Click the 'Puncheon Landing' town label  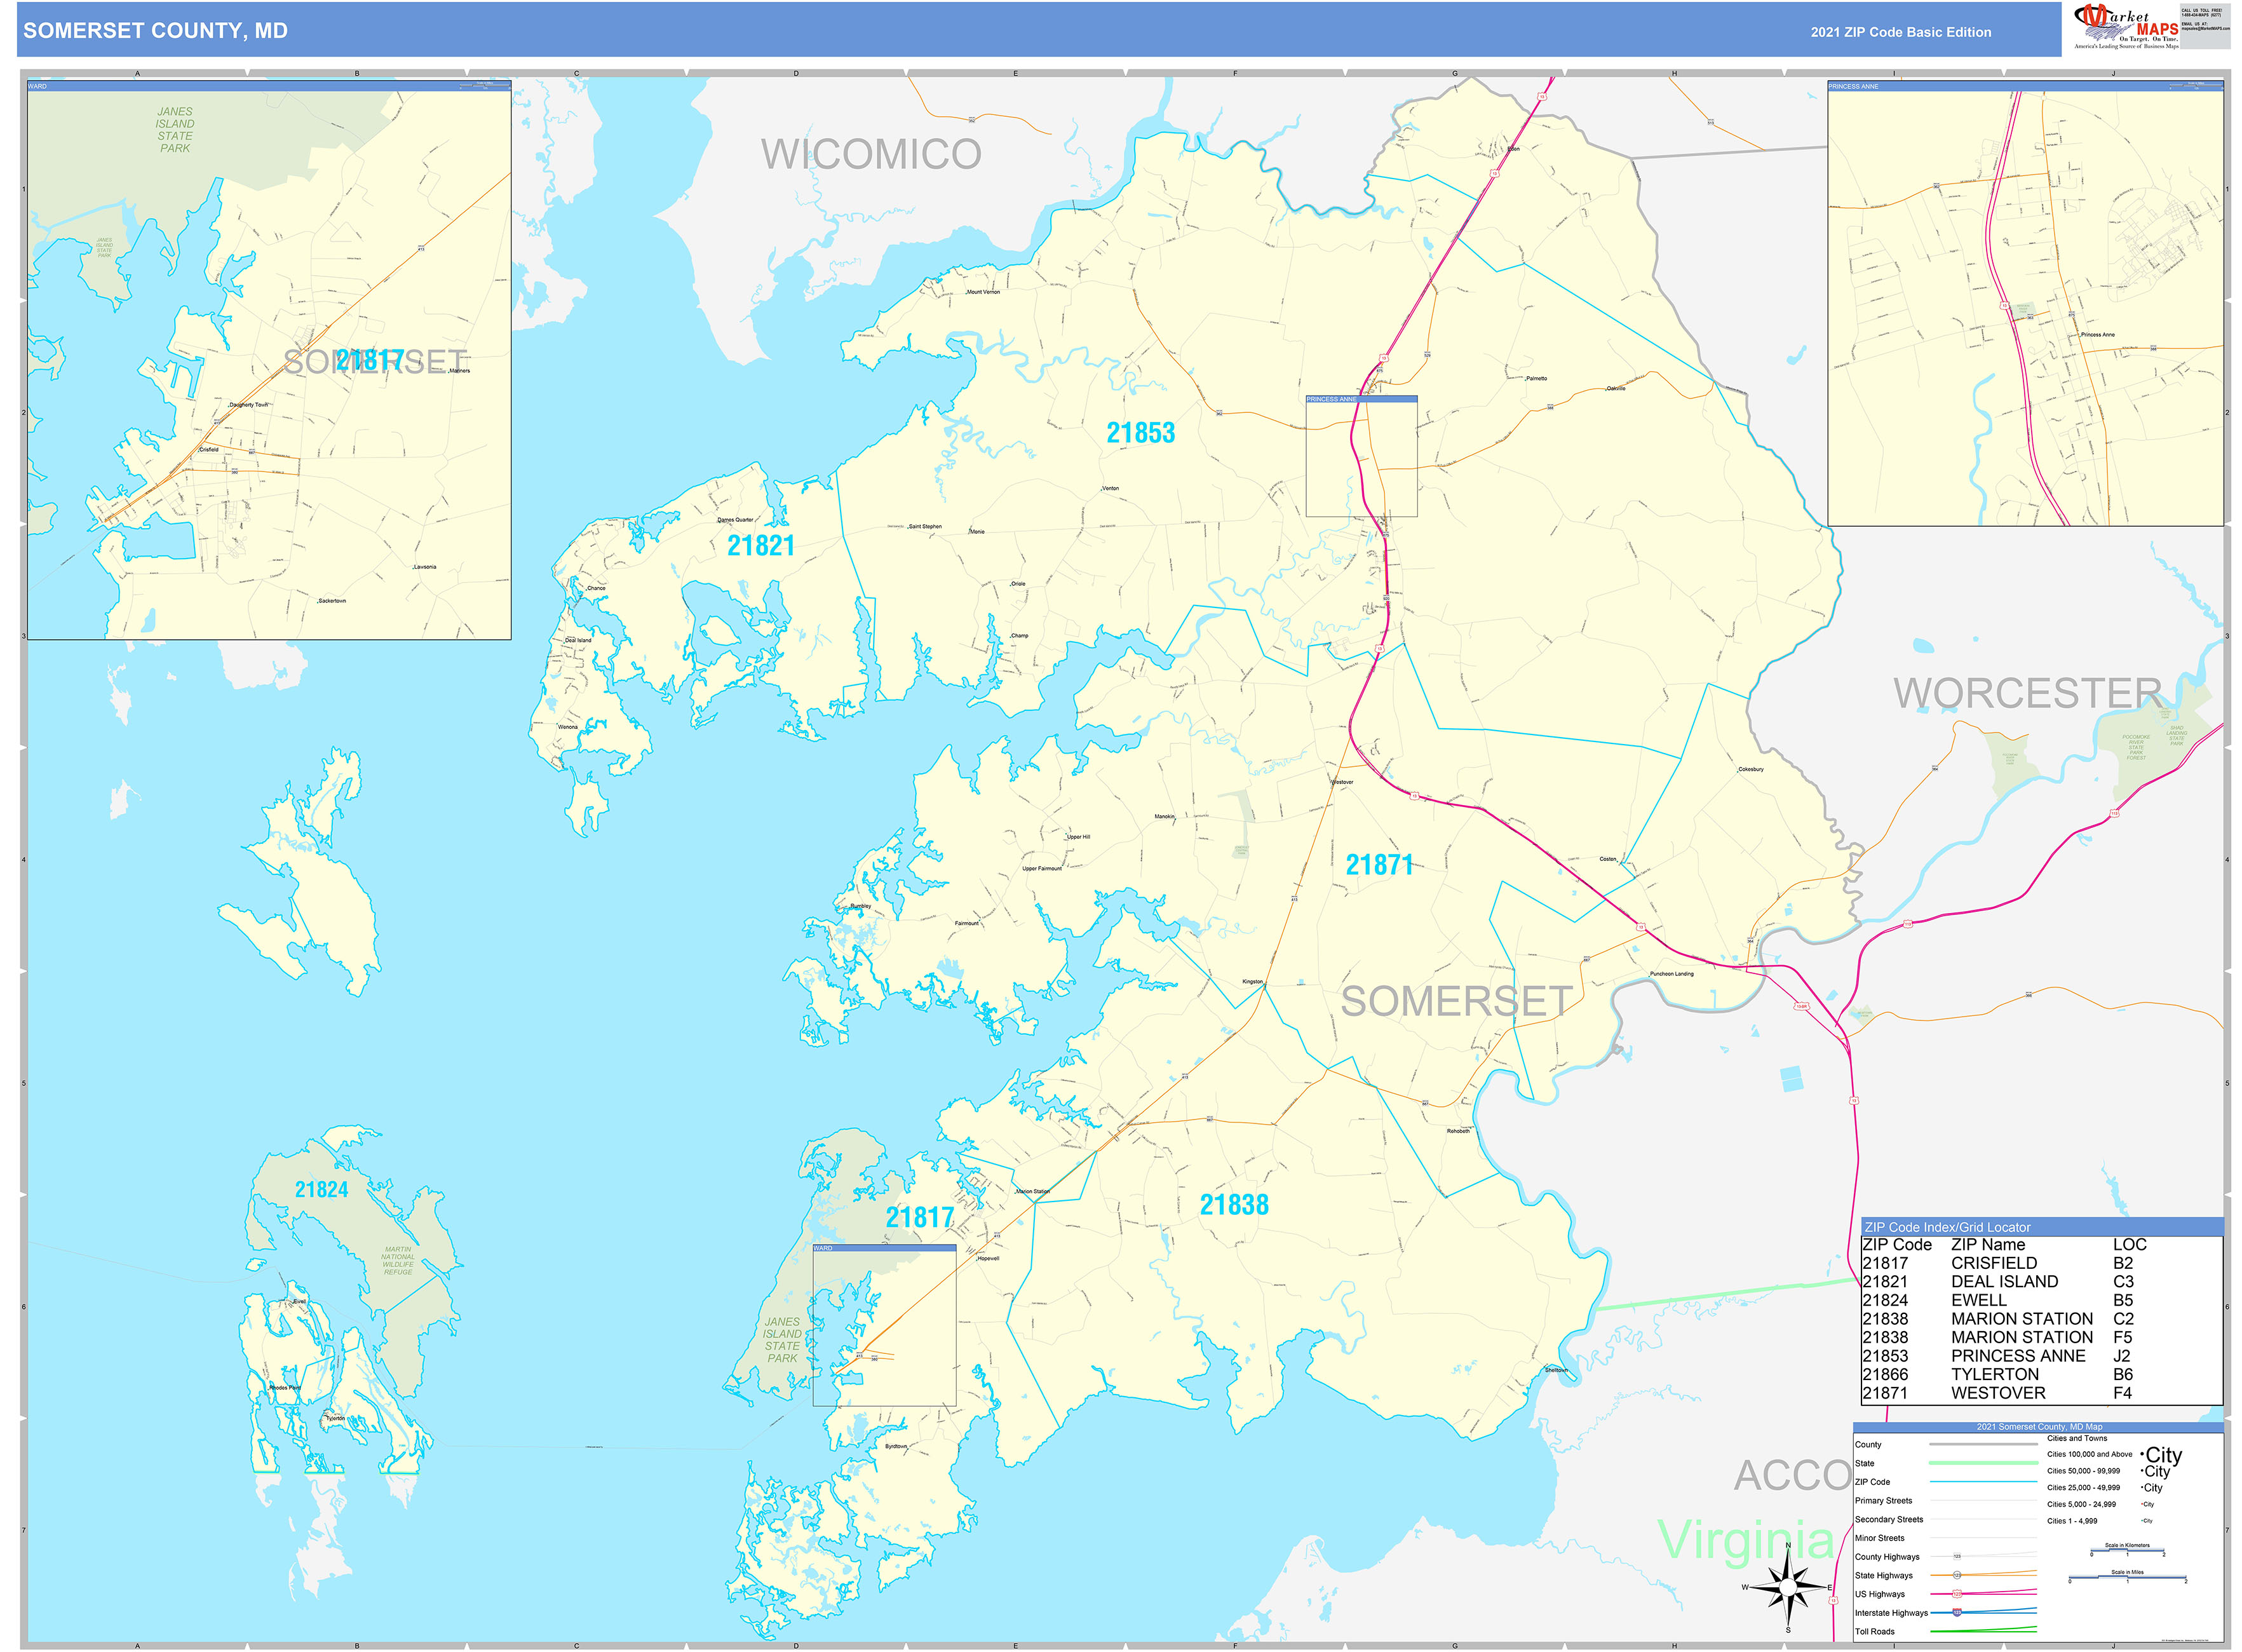pos(1671,974)
